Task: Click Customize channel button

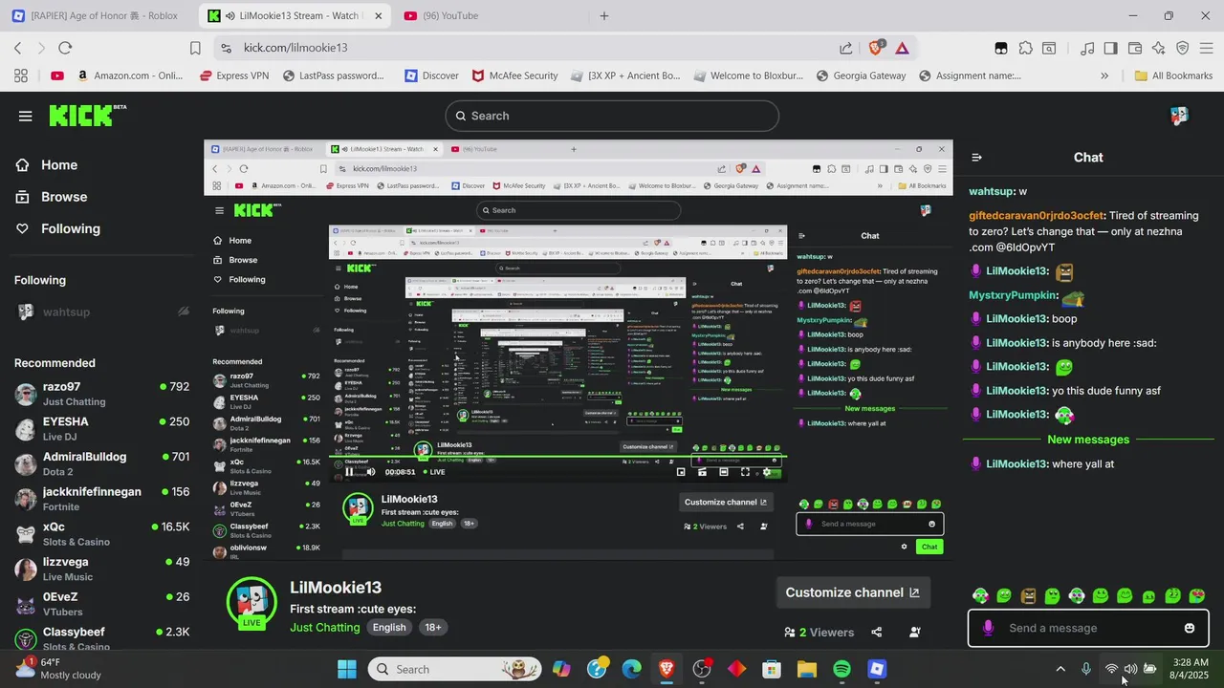Action: tap(852, 592)
